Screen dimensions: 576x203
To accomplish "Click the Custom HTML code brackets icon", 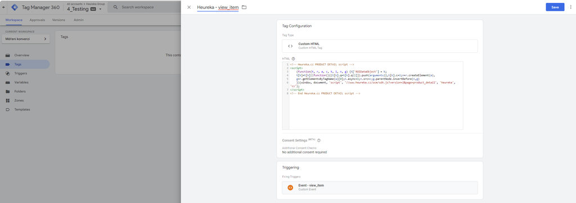I will coord(290,46).
